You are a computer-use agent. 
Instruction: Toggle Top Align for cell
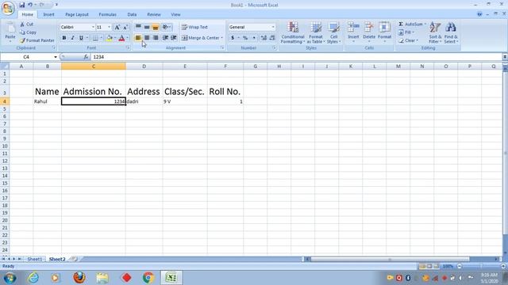138,27
